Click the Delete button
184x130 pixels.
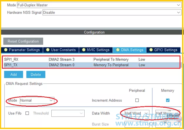tap(36, 75)
